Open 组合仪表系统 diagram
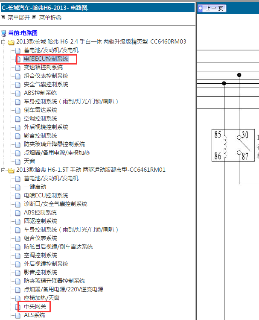 tap(41, 238)
